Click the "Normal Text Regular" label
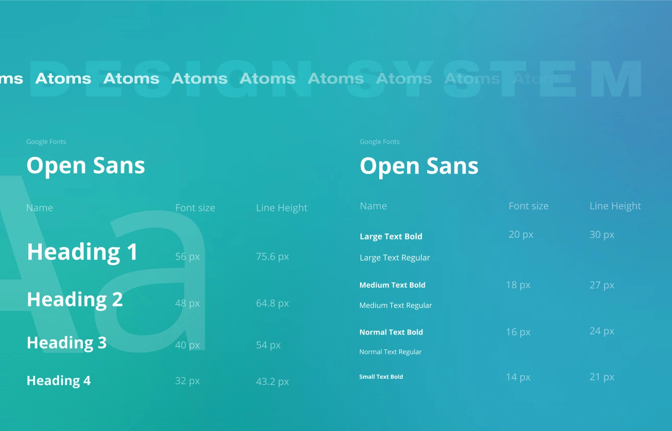 390,352
